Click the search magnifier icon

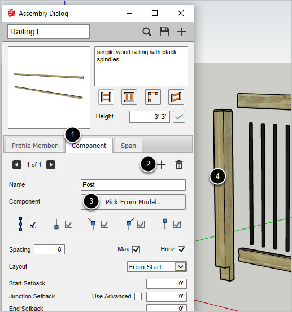tap(147, 32)
